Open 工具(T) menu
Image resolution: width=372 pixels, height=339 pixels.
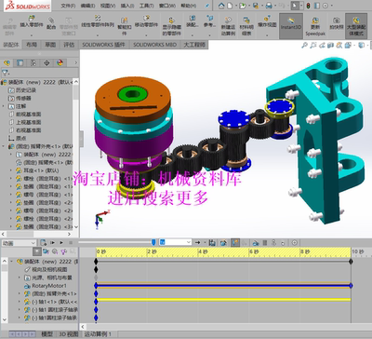(146, 6)
